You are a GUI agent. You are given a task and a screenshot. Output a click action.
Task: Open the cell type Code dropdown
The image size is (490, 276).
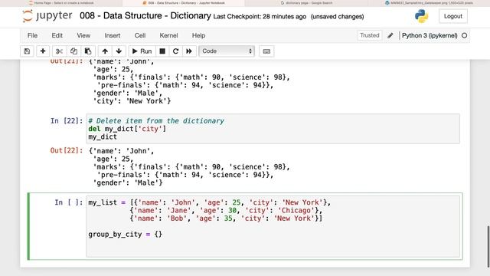[227, 51]
